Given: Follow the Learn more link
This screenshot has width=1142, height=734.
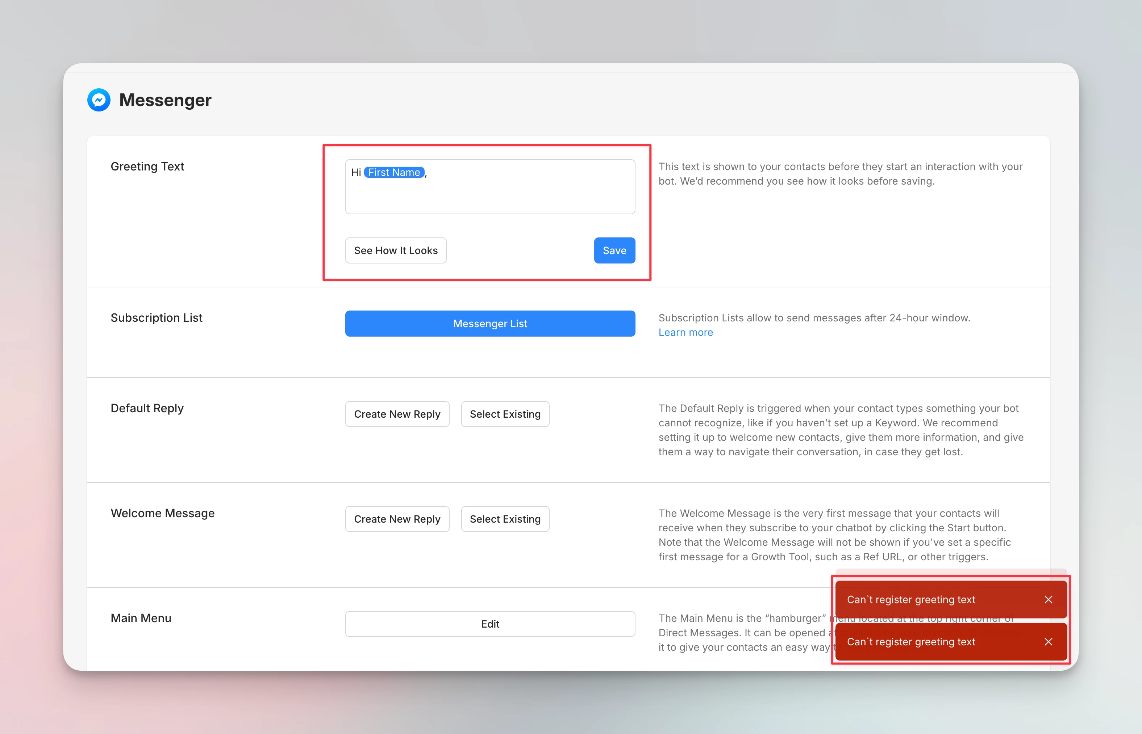Looking at the screenshot, I should click(x=685, y=333).
